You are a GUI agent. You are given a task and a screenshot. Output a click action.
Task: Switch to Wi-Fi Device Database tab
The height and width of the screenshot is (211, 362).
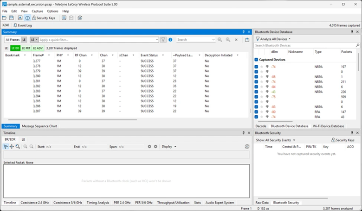[328, 126]
